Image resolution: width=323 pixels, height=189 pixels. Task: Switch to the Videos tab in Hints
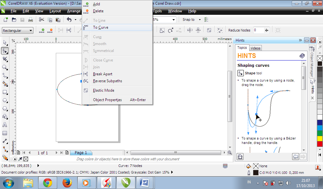pyautogui.click(x=255, y=48)
